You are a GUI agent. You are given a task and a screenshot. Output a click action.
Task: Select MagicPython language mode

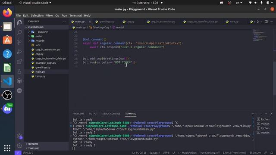189,153
